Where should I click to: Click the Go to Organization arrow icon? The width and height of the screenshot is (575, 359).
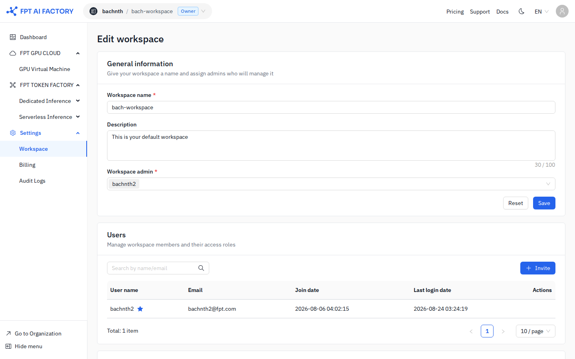8,333
